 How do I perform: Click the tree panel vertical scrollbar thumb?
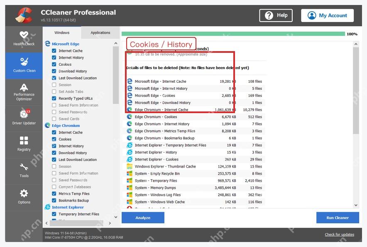pyautogui.click(x=116, y=75)
